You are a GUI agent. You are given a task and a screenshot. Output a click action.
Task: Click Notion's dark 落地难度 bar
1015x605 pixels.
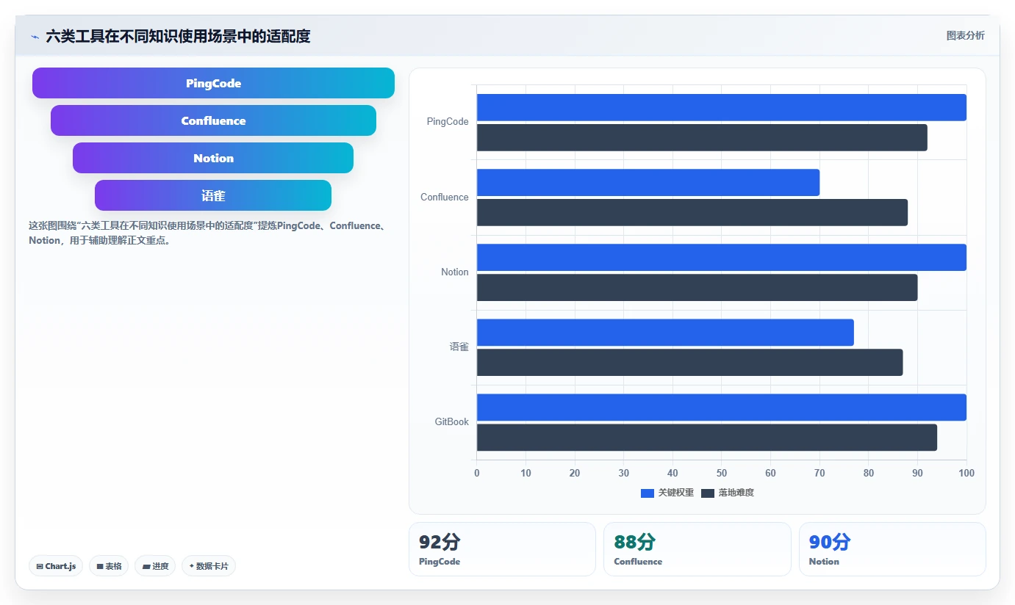click(x=697, y=287)
